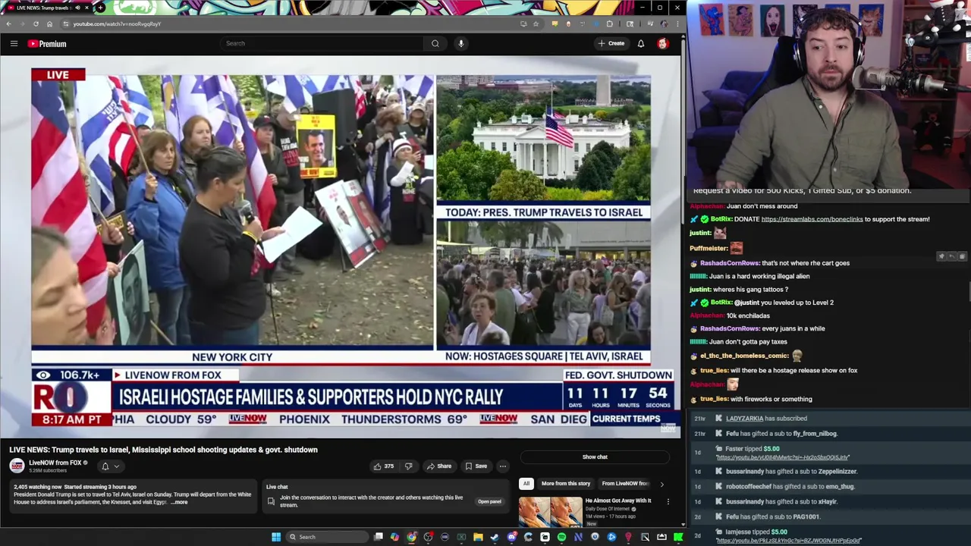Start voice search with microphone icon

(460, 43)
